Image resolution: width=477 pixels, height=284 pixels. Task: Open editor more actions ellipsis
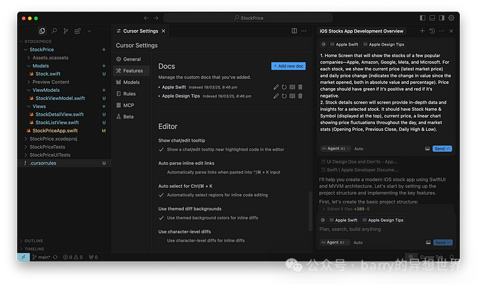(x=304, y=31)
